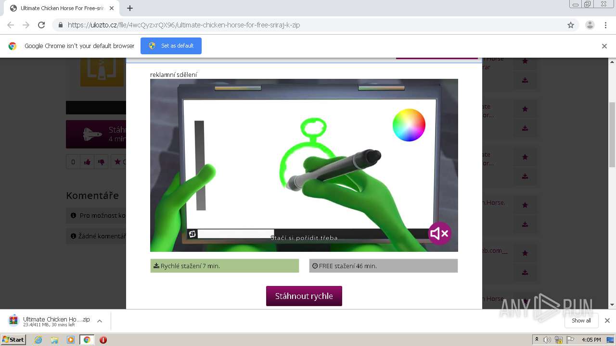Open the Chrome profile avatar menu
Viewport: 616px width, 346px height.
click(x=590, y=25)
